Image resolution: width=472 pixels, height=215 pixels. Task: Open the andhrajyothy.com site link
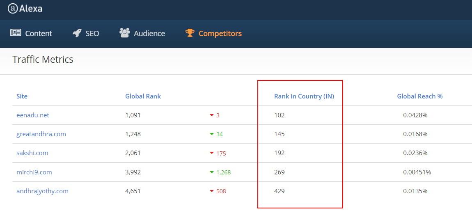click(x=42, y=191)
